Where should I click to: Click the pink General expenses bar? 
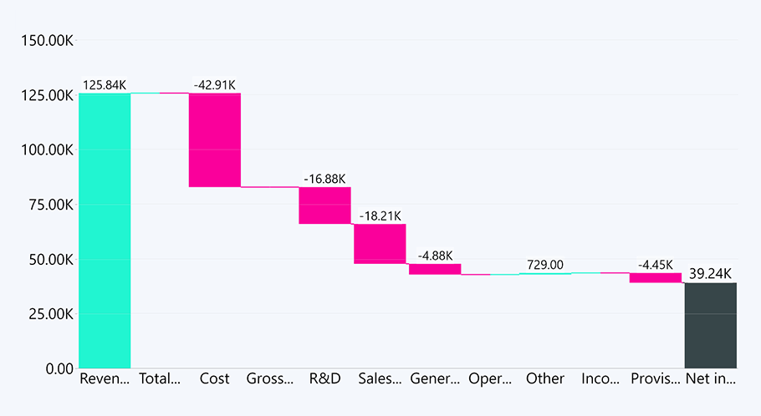coord(435,269)
